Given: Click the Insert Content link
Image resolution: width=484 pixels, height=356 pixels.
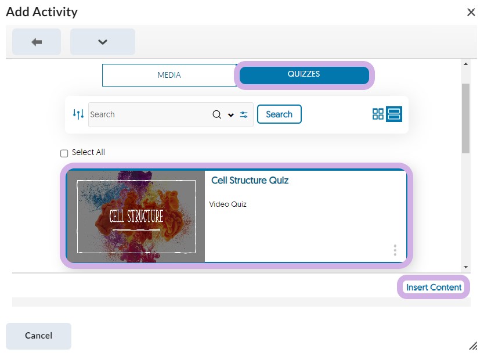Looking at the screenshot, I should [434, 287].
